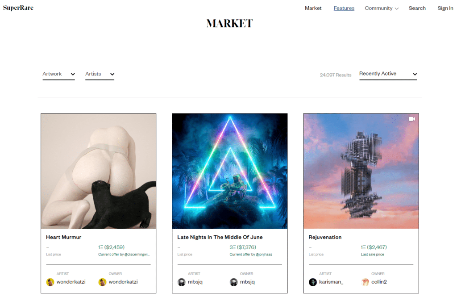Click karisman_ artist avatar
The width and height of the screenshot is (457, 297).
click(313, 282)
